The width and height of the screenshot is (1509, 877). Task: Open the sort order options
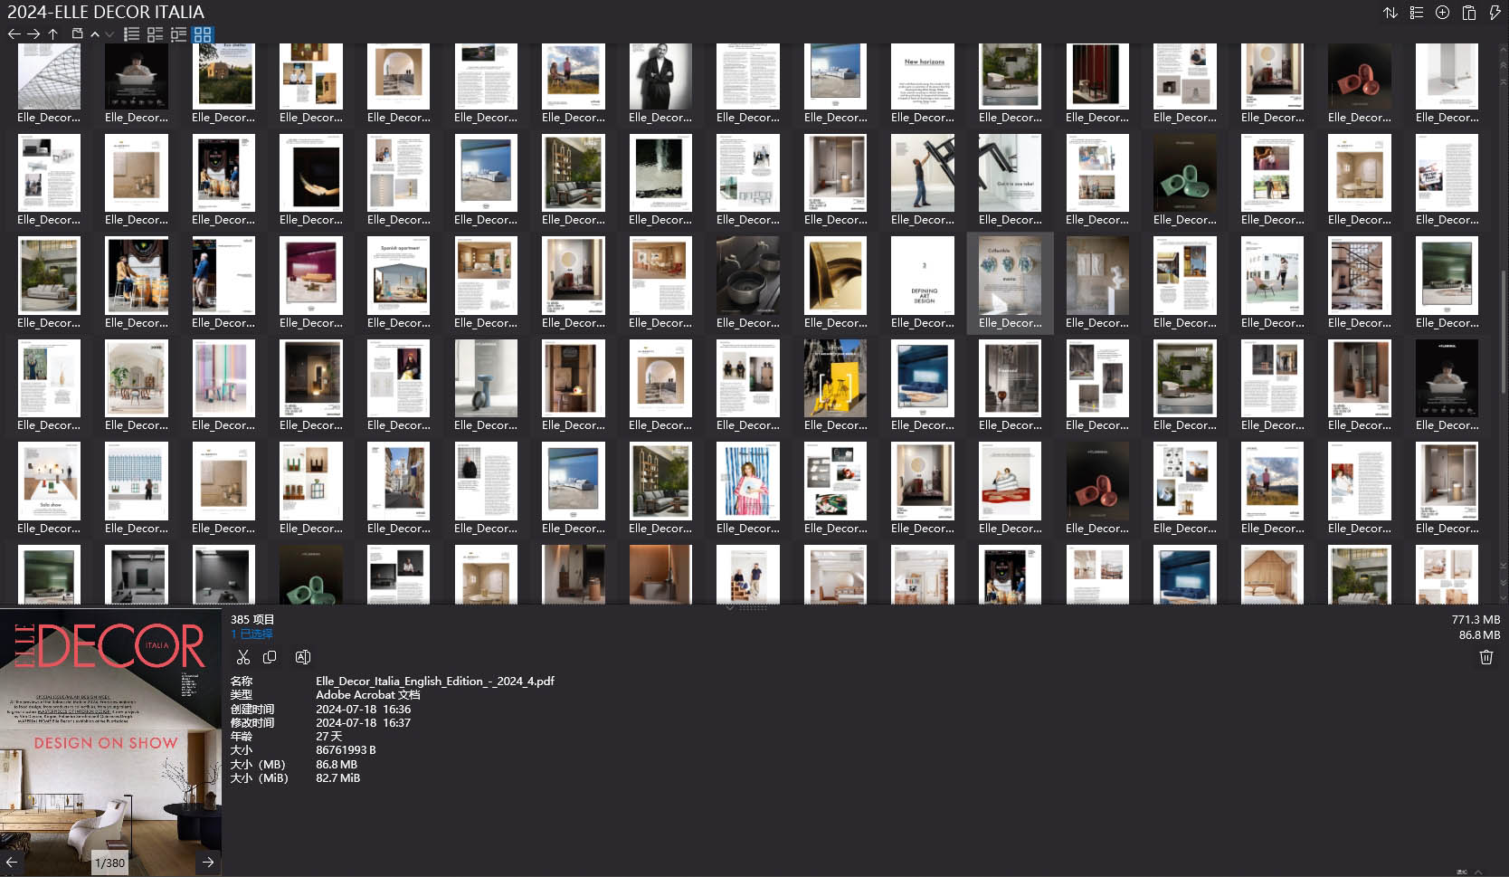[1390, 13]
